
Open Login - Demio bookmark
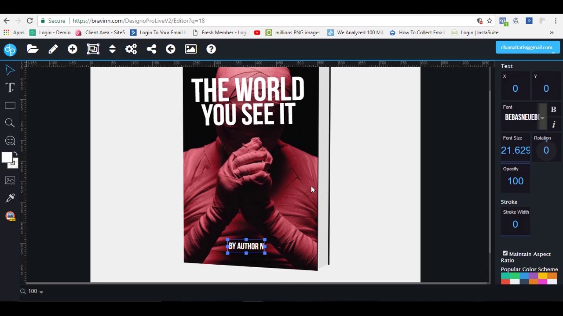tap(50, 32)
